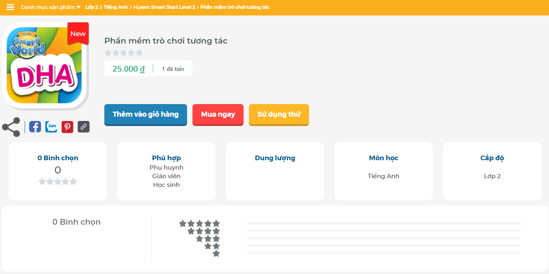Click the one-star rating progress bar
Image resolution: width=549 pixels, height=274 pixels.
point(384,253)
